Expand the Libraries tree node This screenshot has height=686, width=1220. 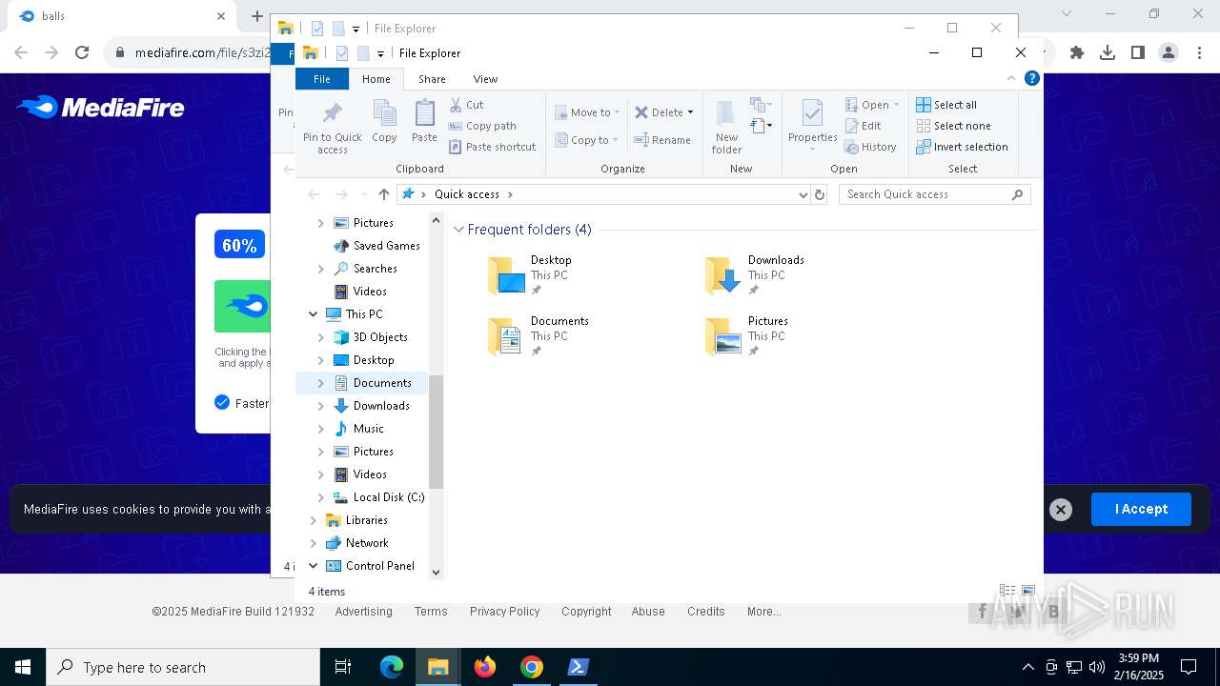click(313, 520)
